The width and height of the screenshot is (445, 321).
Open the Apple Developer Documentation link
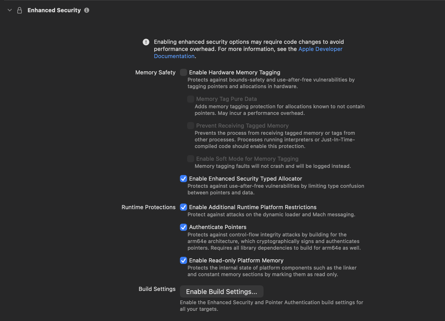pos(320,49)
